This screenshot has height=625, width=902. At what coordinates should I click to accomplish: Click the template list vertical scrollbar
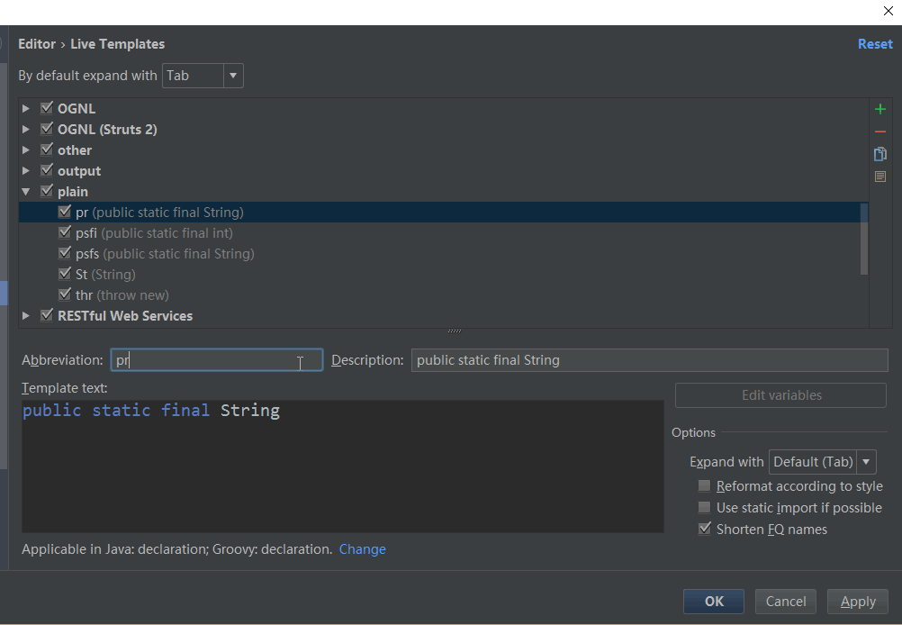pyautogui.click(x=863, y=239)
